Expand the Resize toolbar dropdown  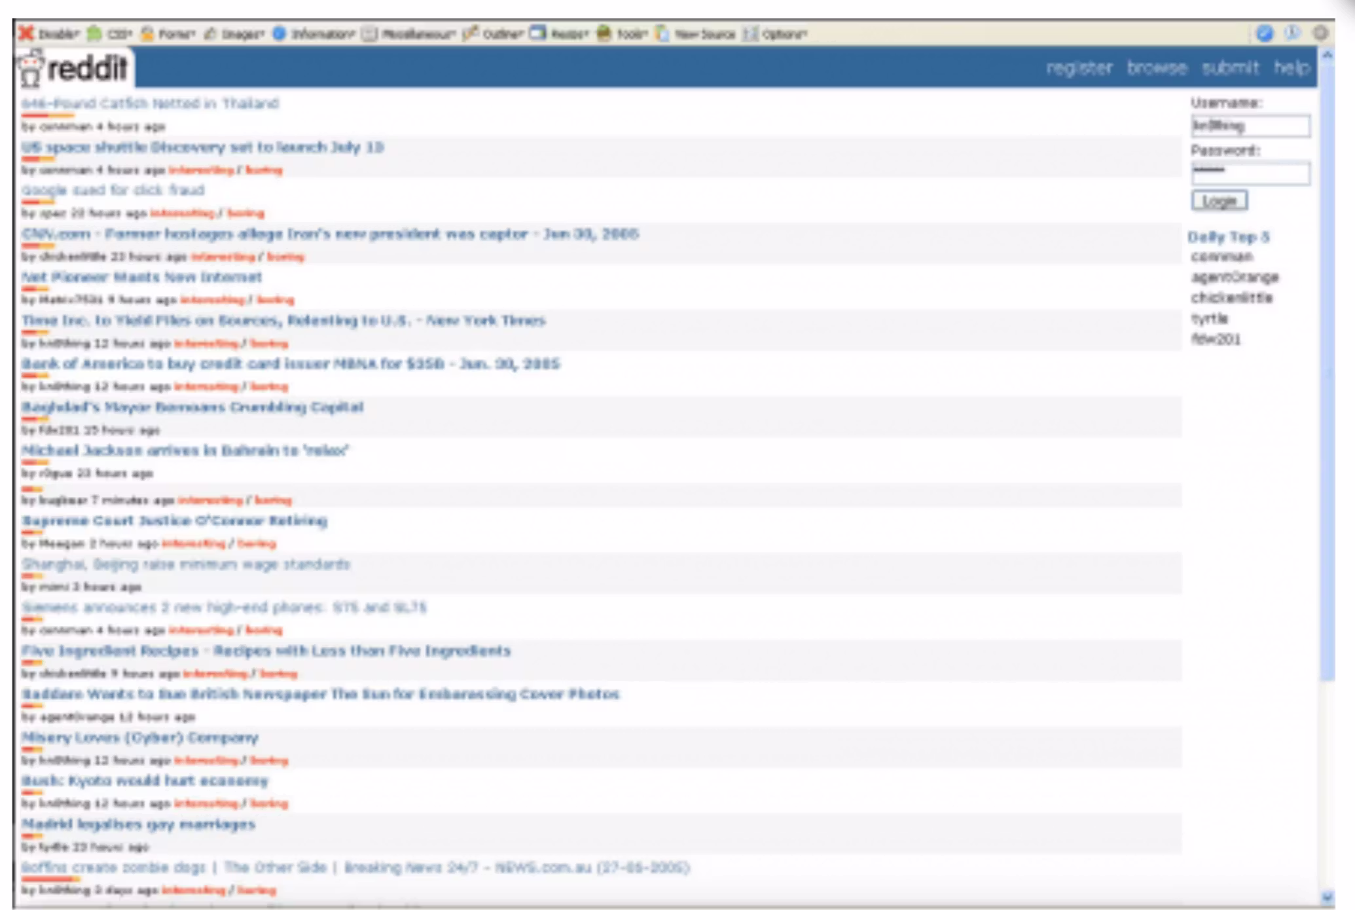coord(537,33)
